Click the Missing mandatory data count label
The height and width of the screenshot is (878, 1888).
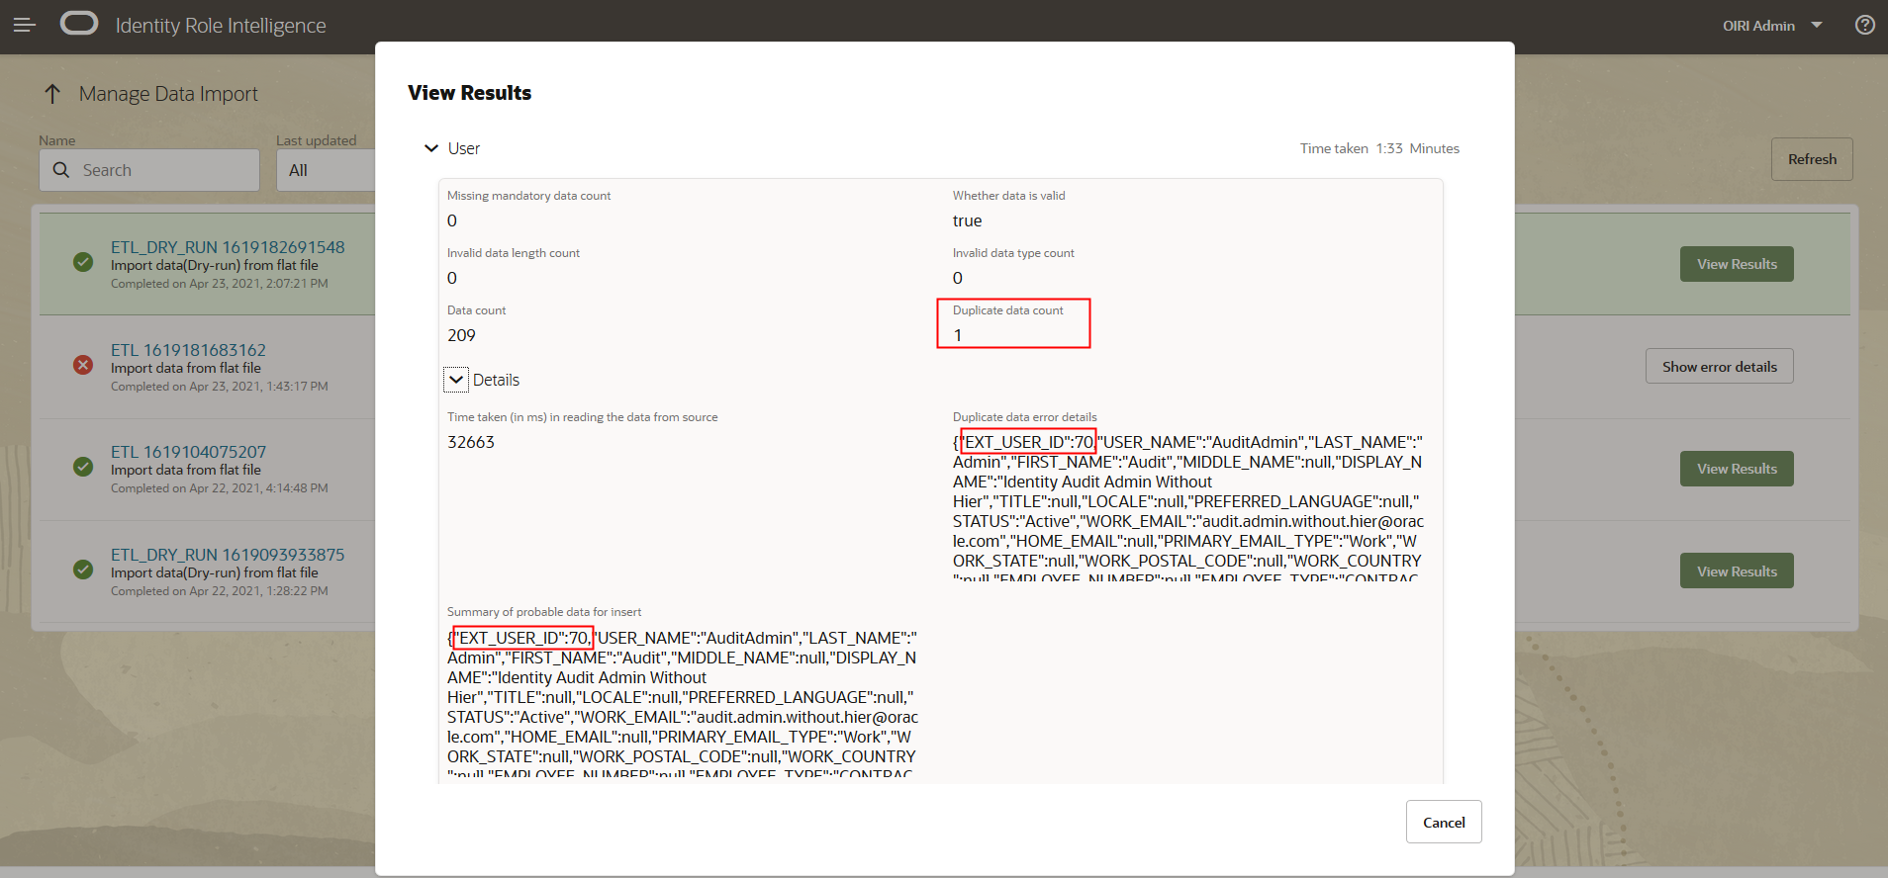[x=528, y=196]
